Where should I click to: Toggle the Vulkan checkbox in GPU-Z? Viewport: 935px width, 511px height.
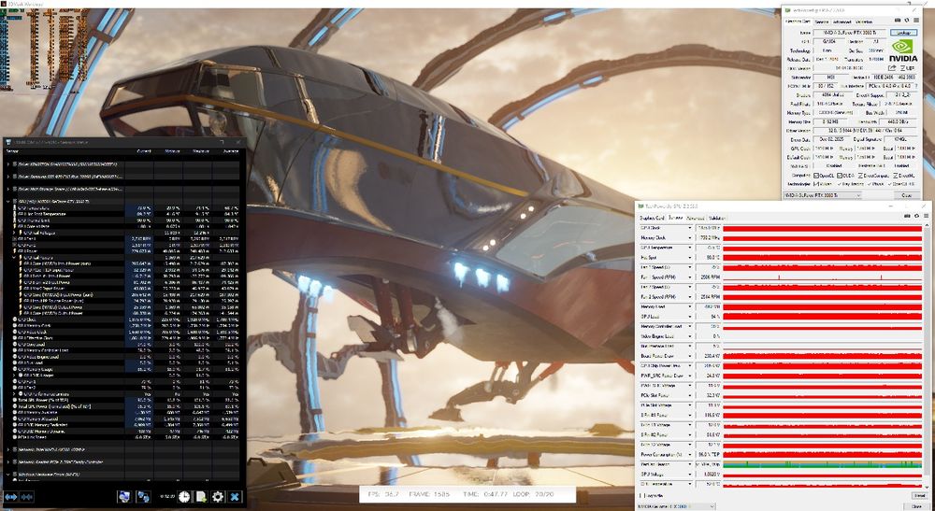point(815,183)
